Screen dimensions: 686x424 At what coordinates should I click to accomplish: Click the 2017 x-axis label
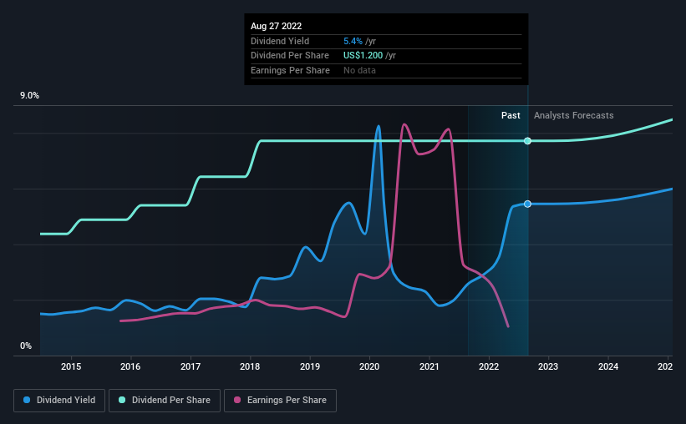click(x=191, y=366)
